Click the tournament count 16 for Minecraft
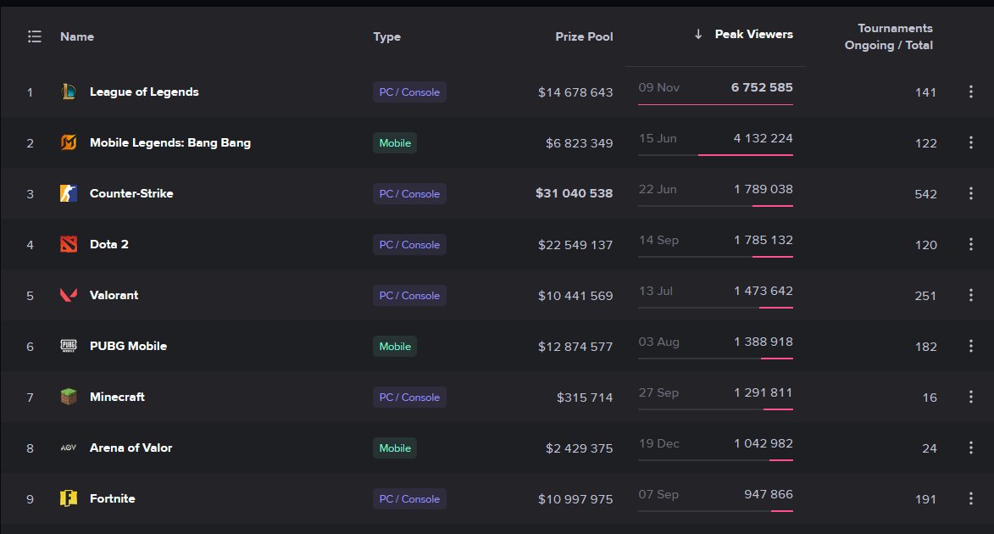994x534 pixels. (x=930, y=398)
